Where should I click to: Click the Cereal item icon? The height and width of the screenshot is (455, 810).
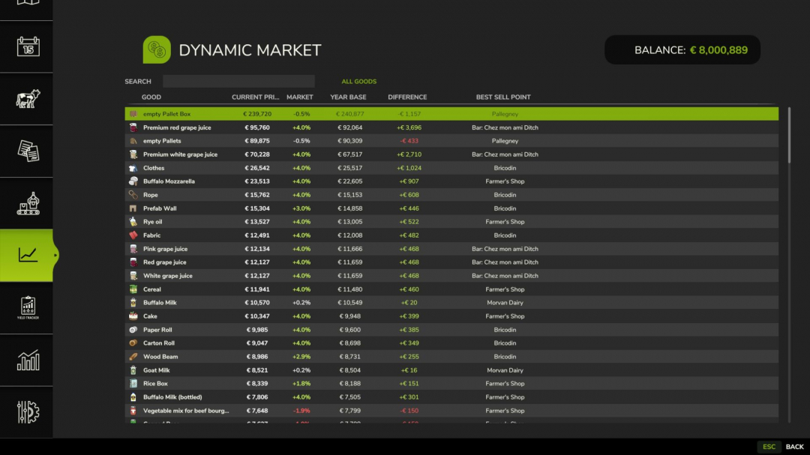(133, 289)
